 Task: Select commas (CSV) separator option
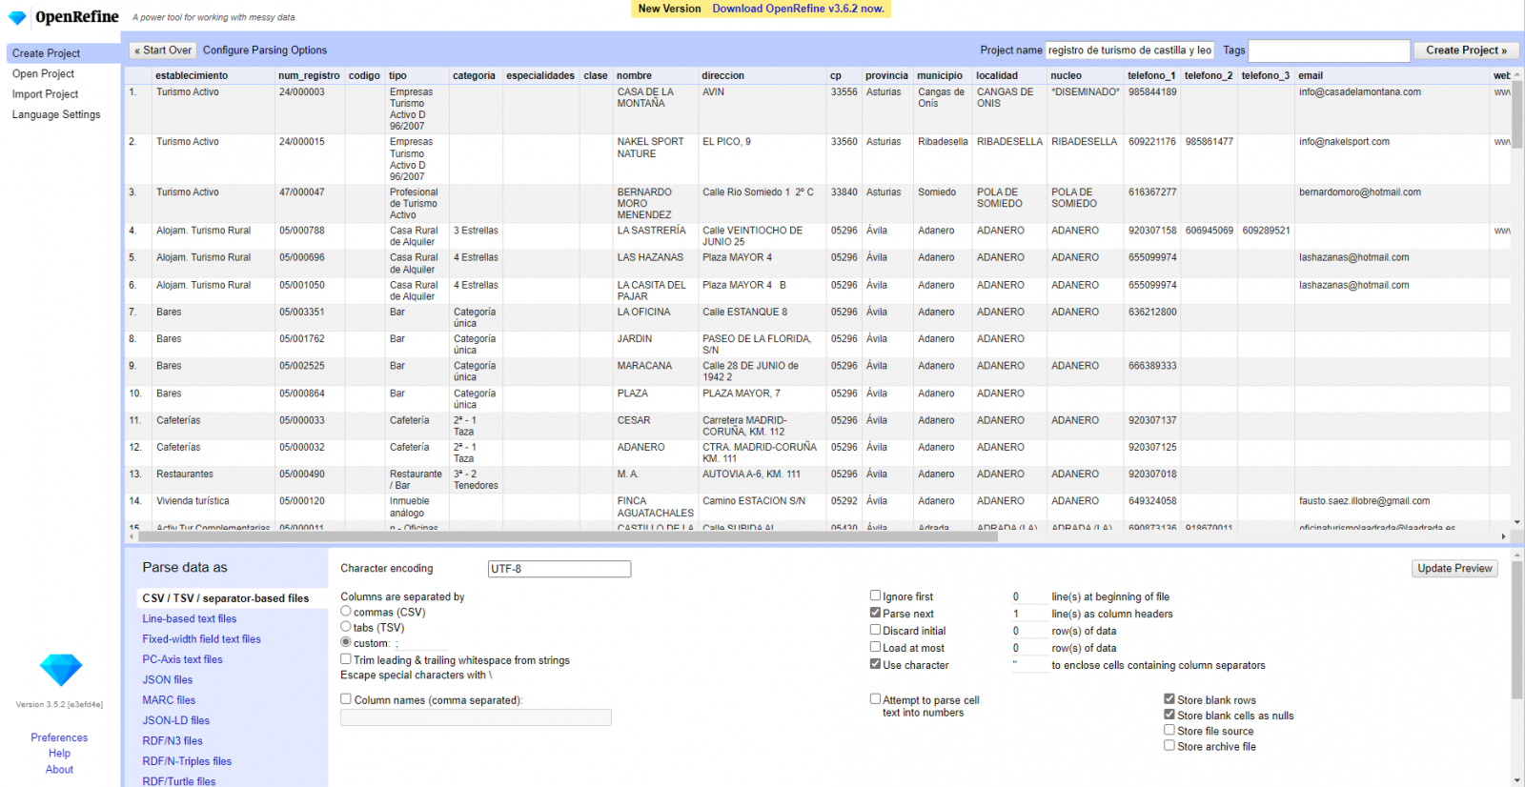coord(346,612)
